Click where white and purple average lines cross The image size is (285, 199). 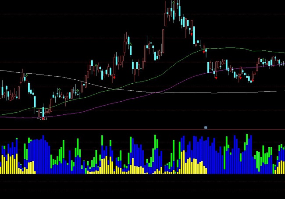pos(156,92)
